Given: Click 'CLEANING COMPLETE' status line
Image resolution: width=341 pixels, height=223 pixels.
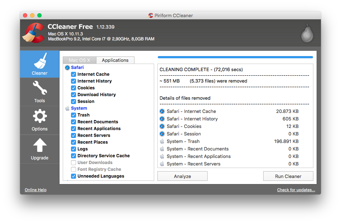Looking at the screenshot, I should click(x=201, y=70).
